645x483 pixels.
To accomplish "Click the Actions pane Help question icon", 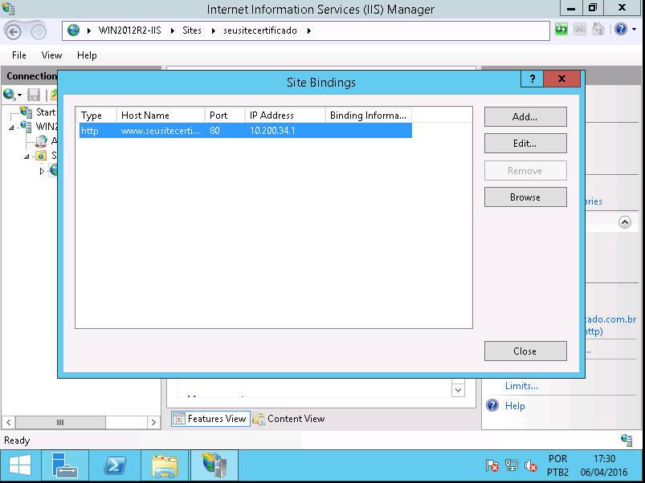I will coord(492,405).
